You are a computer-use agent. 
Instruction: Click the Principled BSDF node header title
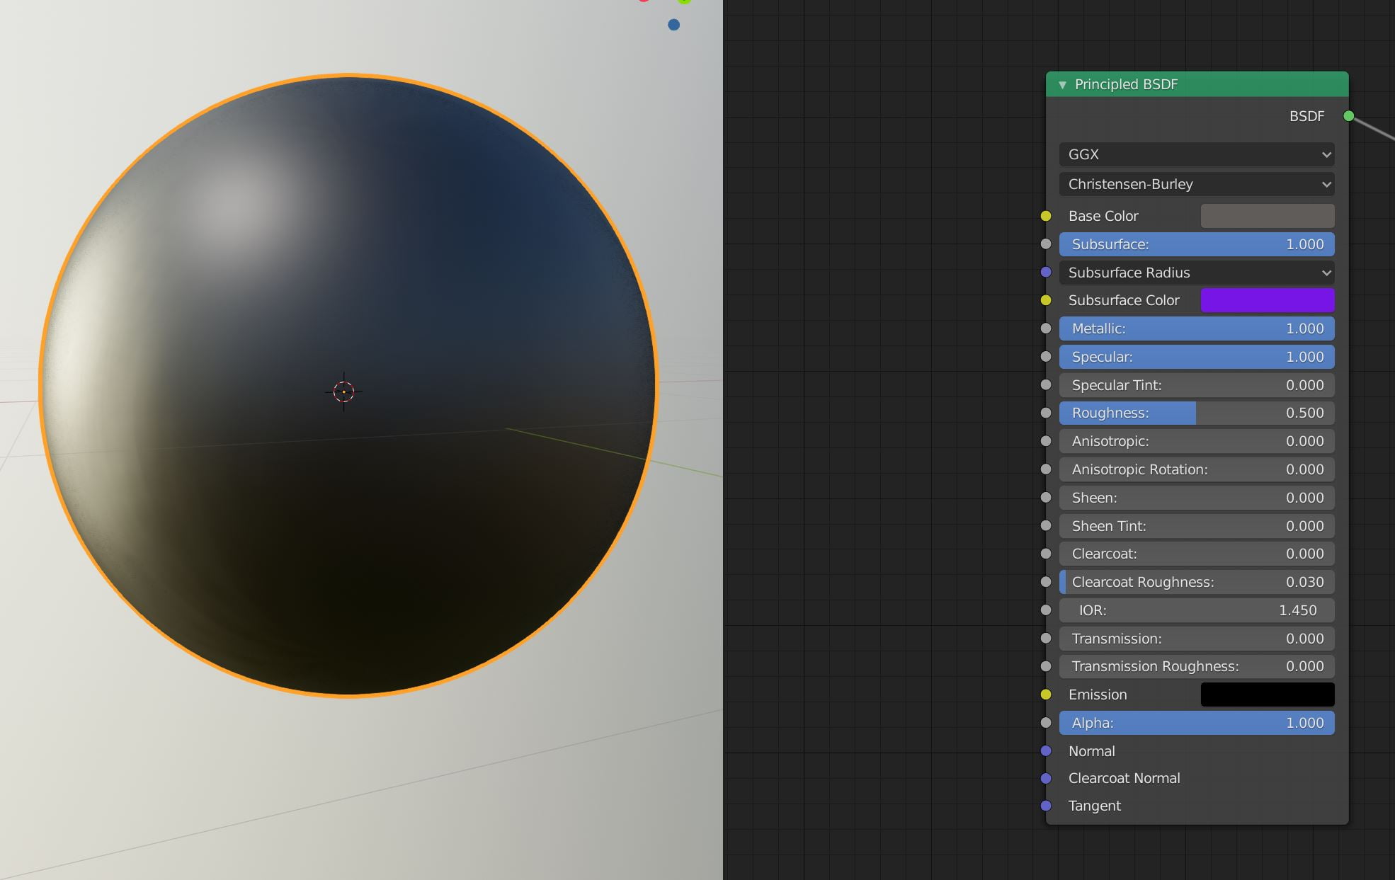(1126, 84)
